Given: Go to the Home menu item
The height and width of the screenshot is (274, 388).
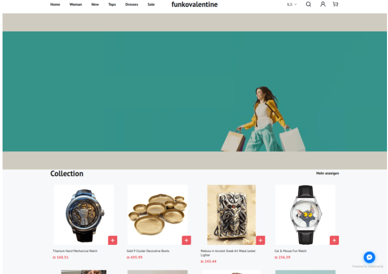Looking at the screenshot, I should coord(55,4).
